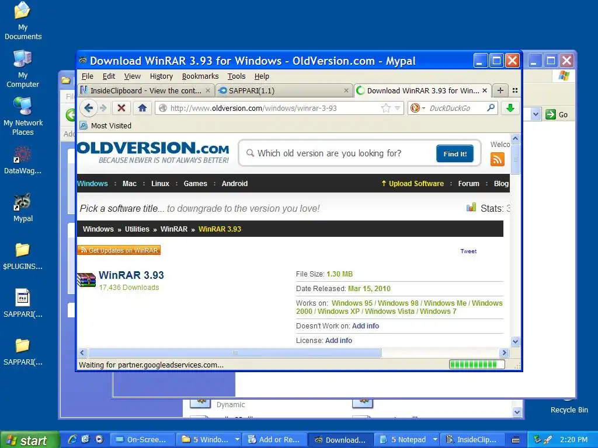The height and width of the screenshot is (448, 598).
Task: Go to the Home page icon
Action: pyautogui.click(x=142, y=108)
